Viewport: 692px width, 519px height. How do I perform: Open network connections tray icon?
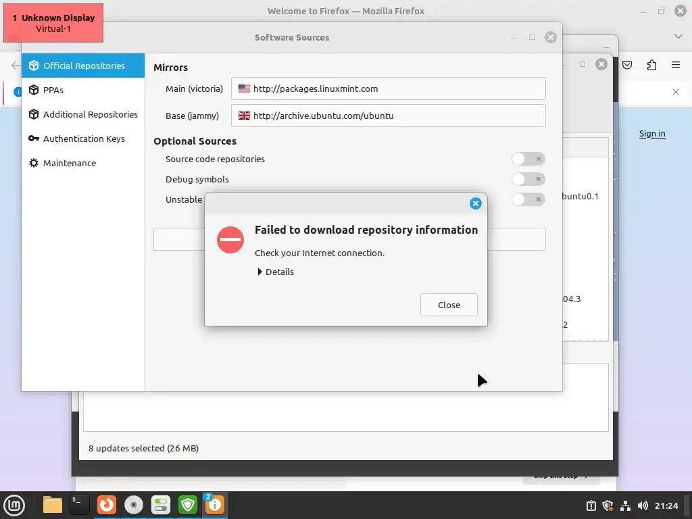click(625, 505)
